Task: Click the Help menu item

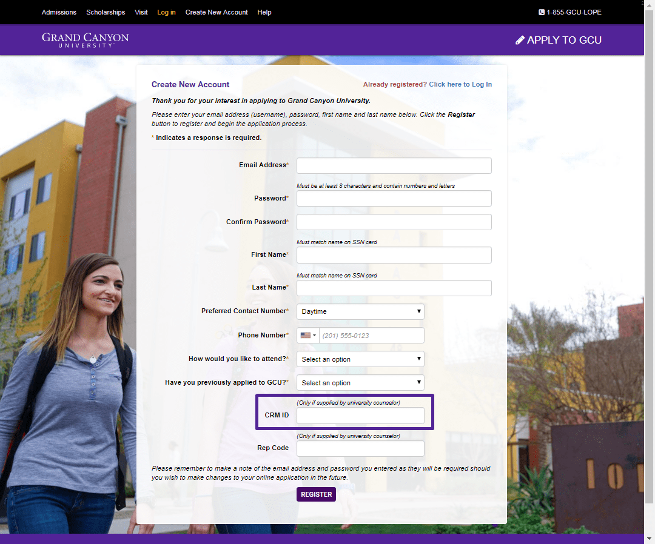Action: 264,12
